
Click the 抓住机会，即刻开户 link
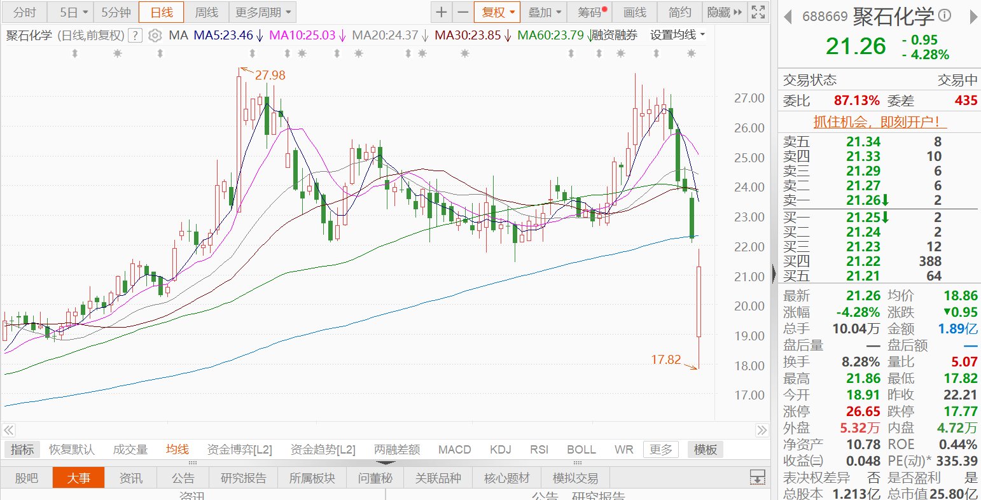[x=877, y=122]
